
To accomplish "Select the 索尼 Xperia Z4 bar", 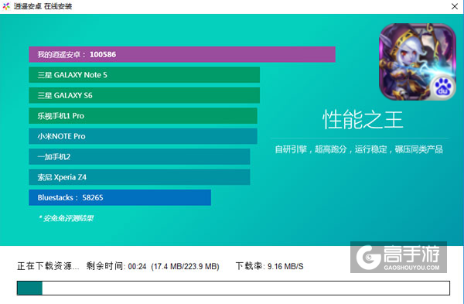I will pos(139,177).
